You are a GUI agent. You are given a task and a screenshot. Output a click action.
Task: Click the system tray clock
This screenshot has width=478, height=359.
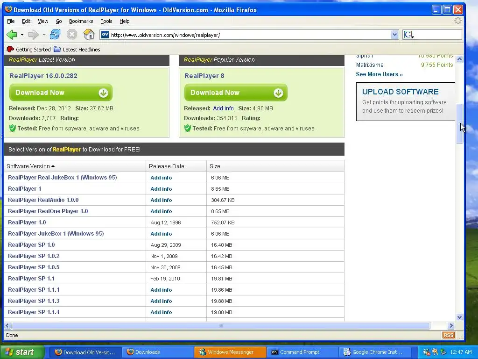(461, 352)
